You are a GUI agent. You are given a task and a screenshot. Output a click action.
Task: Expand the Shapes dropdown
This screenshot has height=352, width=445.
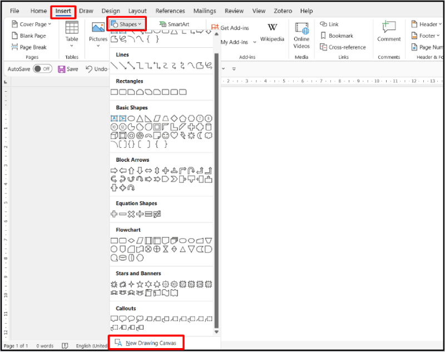pos(127,24)
